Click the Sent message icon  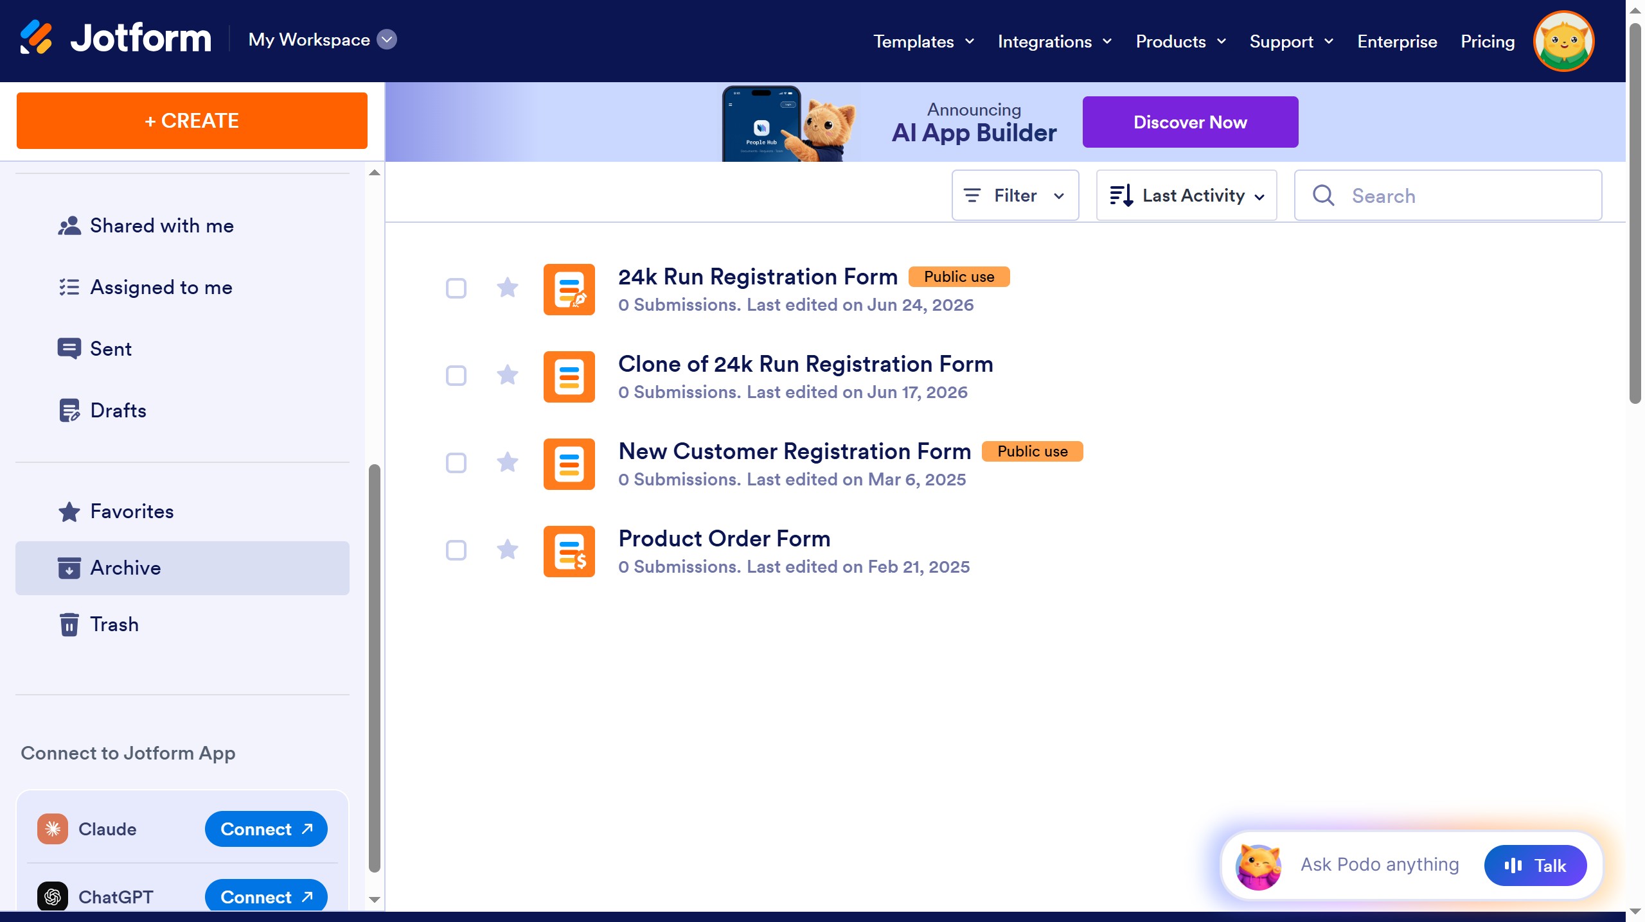pyautogui.click(x=69, y=349)
